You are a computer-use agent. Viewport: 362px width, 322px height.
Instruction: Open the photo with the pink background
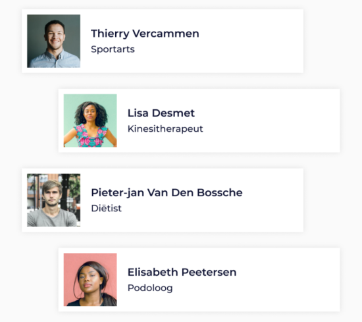90,280
